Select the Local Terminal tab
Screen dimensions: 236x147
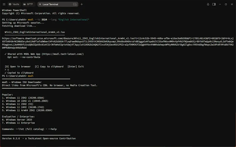pos(58,4)
